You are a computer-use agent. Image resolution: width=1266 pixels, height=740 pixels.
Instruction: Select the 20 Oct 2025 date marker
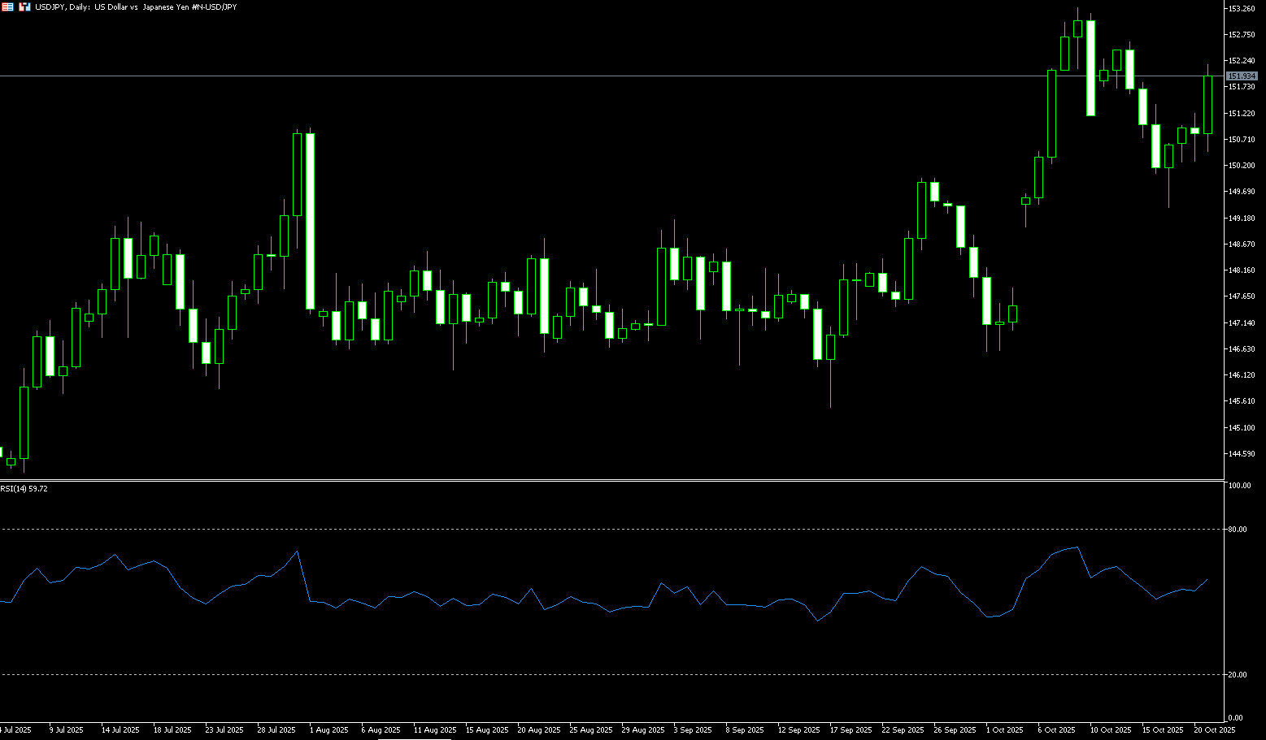(x=1214, y=730)
